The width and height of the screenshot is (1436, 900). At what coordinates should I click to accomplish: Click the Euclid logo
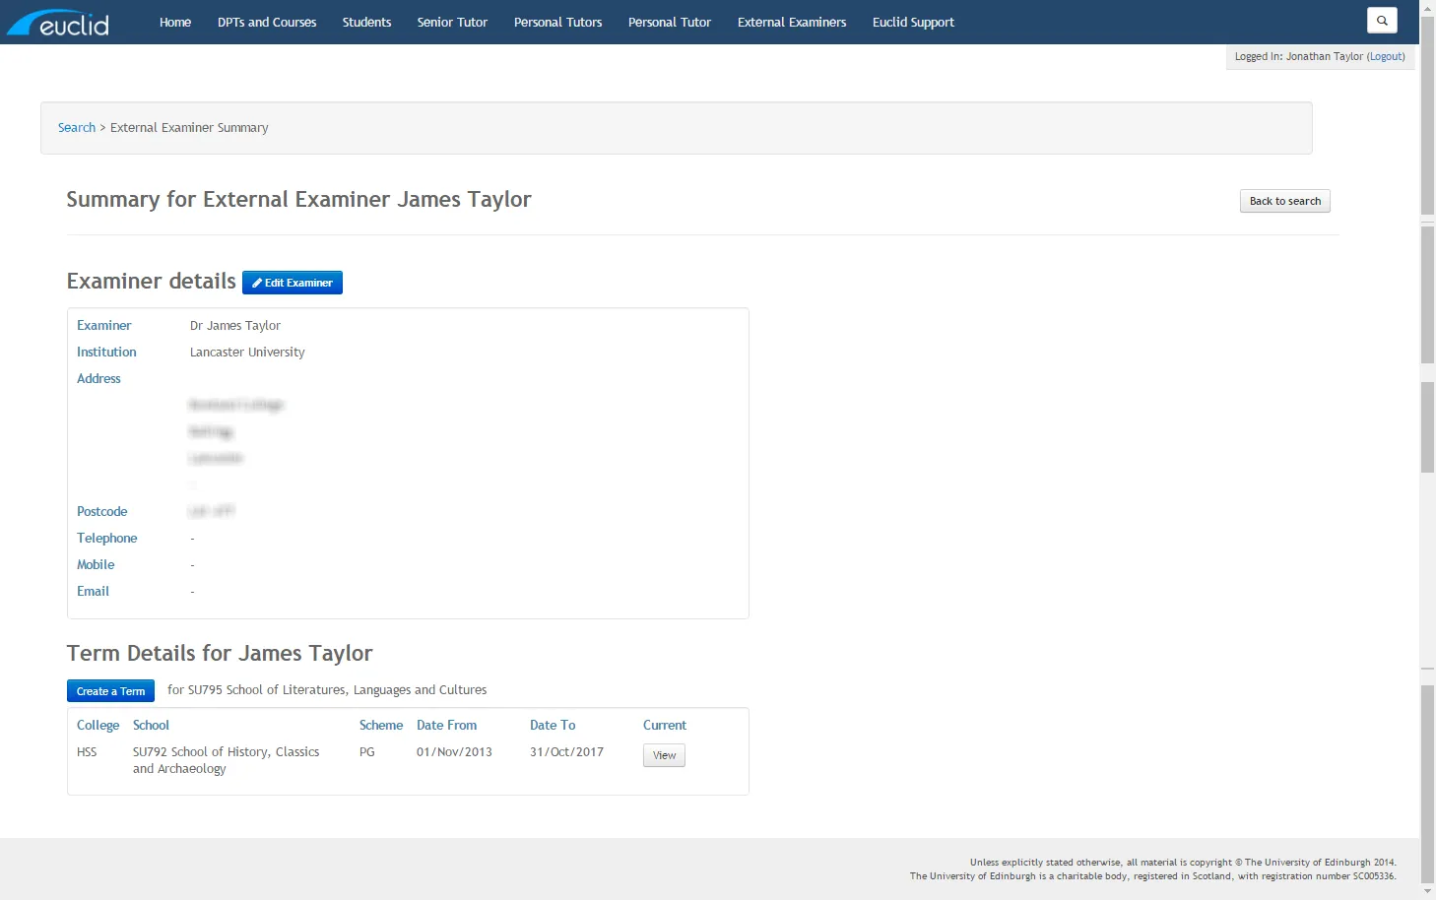click(x=59, y=23)
